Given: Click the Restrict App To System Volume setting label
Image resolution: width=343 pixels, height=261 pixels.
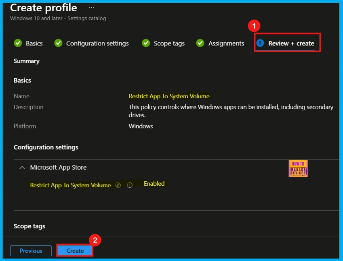Looking at the screenshot, I should click(x=70, y=185).
